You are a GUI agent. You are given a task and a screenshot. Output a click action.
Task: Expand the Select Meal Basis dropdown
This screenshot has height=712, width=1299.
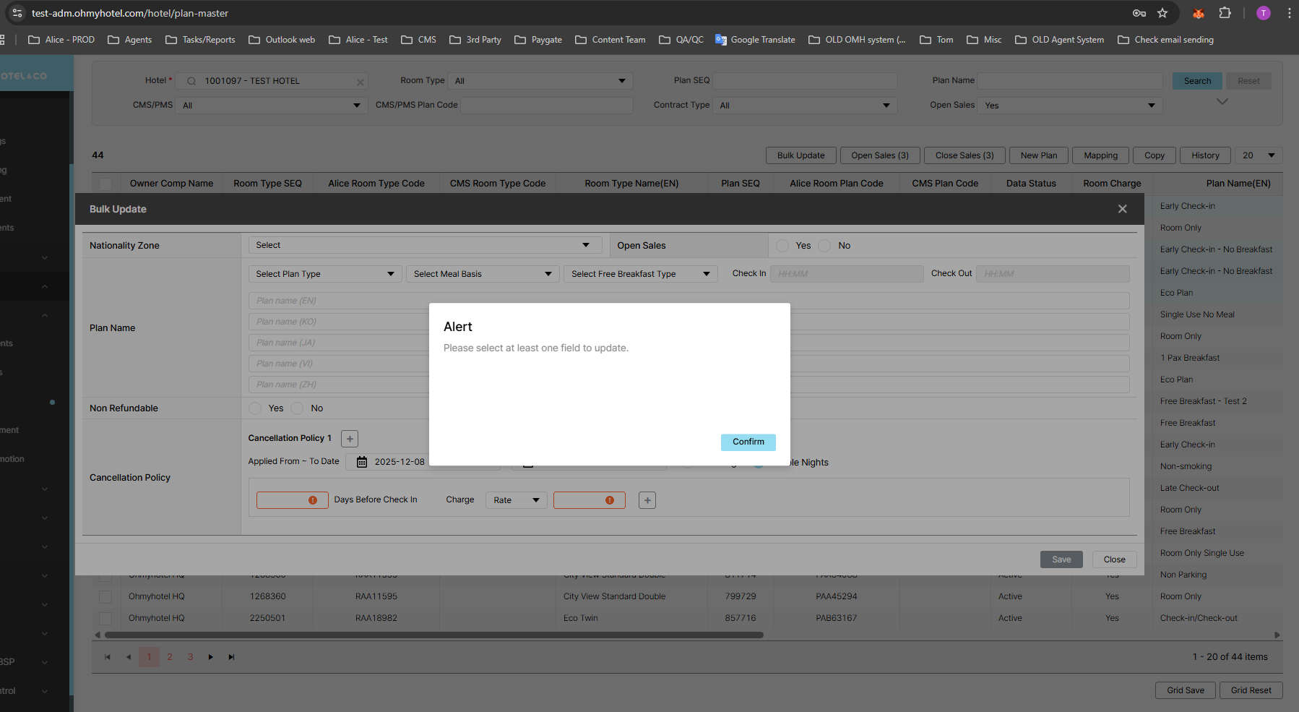coord(482,274)
